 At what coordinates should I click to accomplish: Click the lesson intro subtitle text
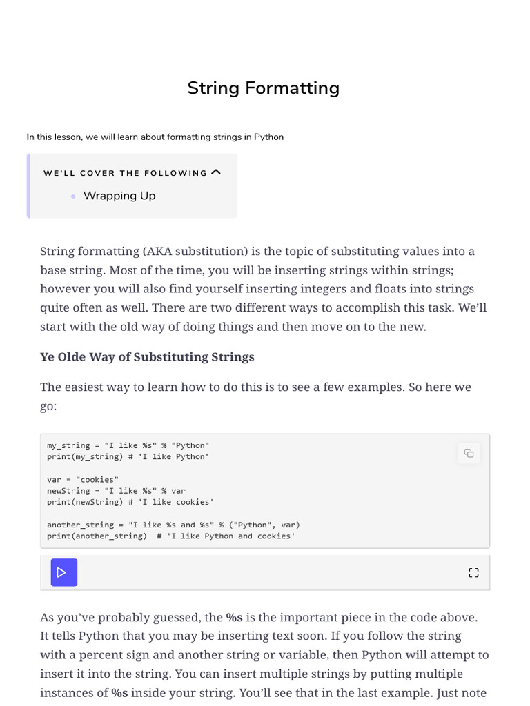click(x=155, y=137)
